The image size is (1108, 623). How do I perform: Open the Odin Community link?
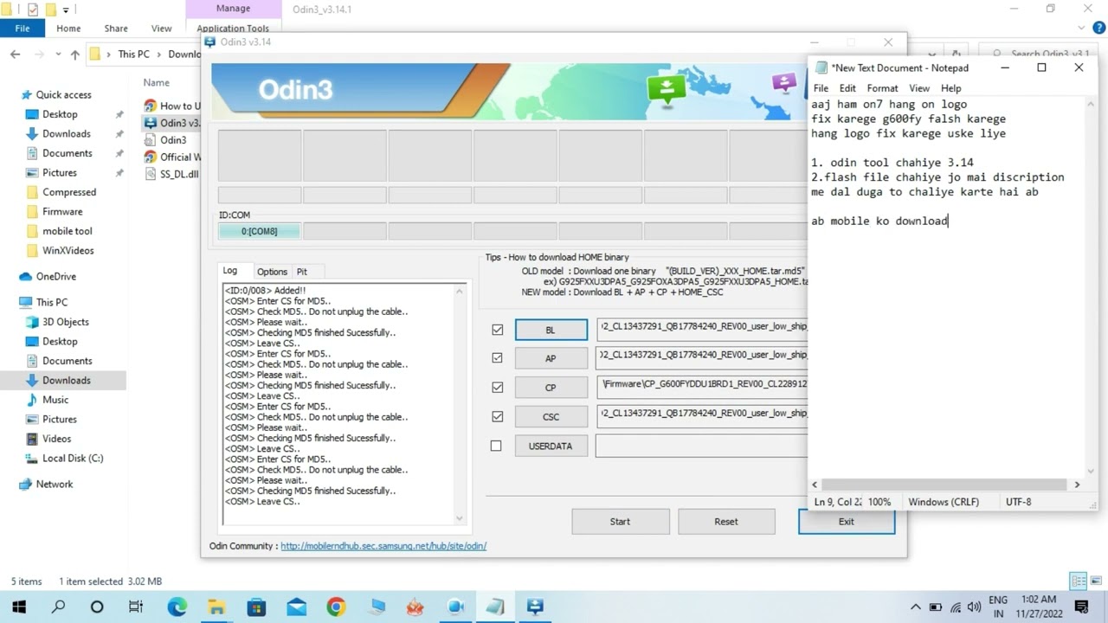pyautogui.click(x=383, y=546)
